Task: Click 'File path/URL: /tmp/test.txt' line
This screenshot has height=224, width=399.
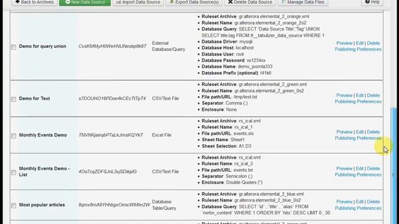Action: coord(229,97)
